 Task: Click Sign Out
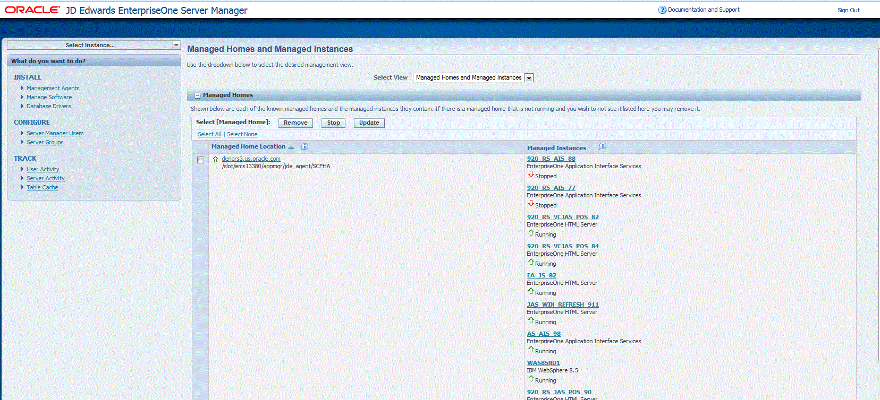849,10
